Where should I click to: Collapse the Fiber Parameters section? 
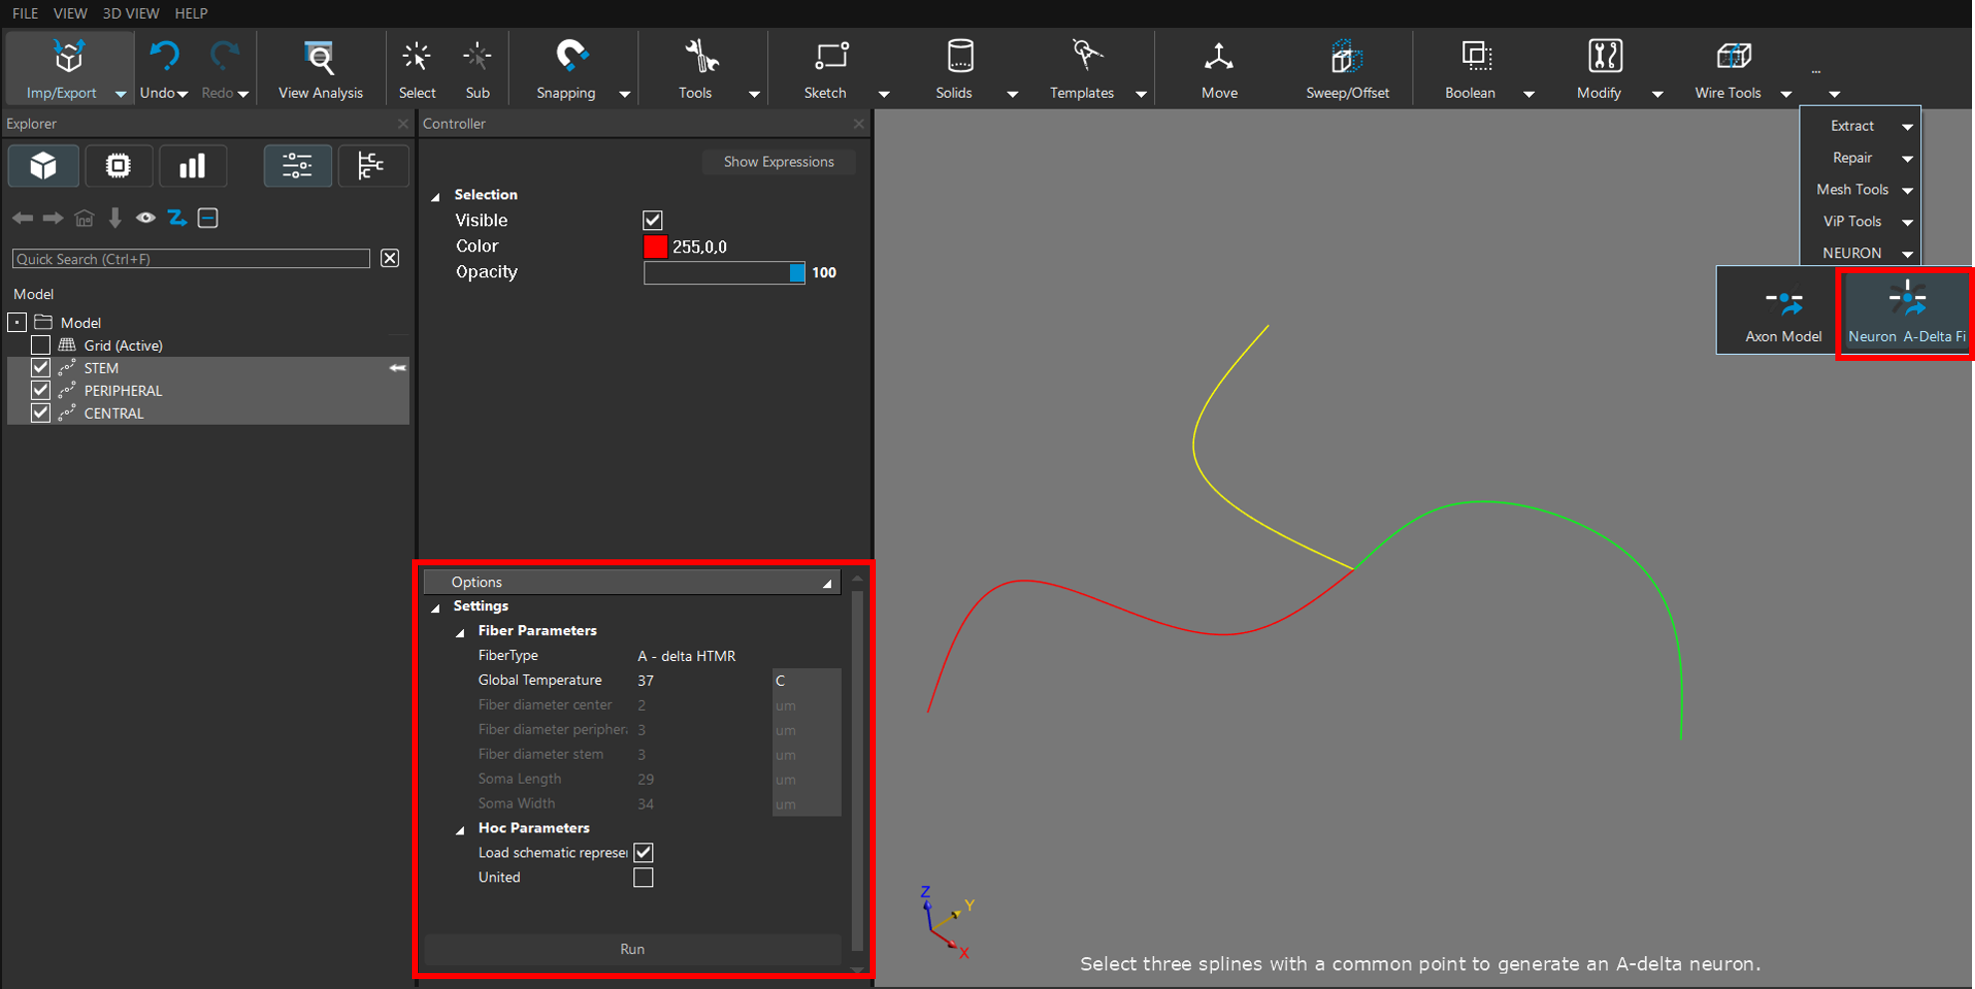point(461,632)
